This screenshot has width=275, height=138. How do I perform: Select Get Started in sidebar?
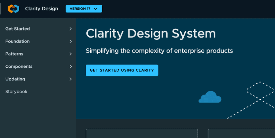[18, 29]
